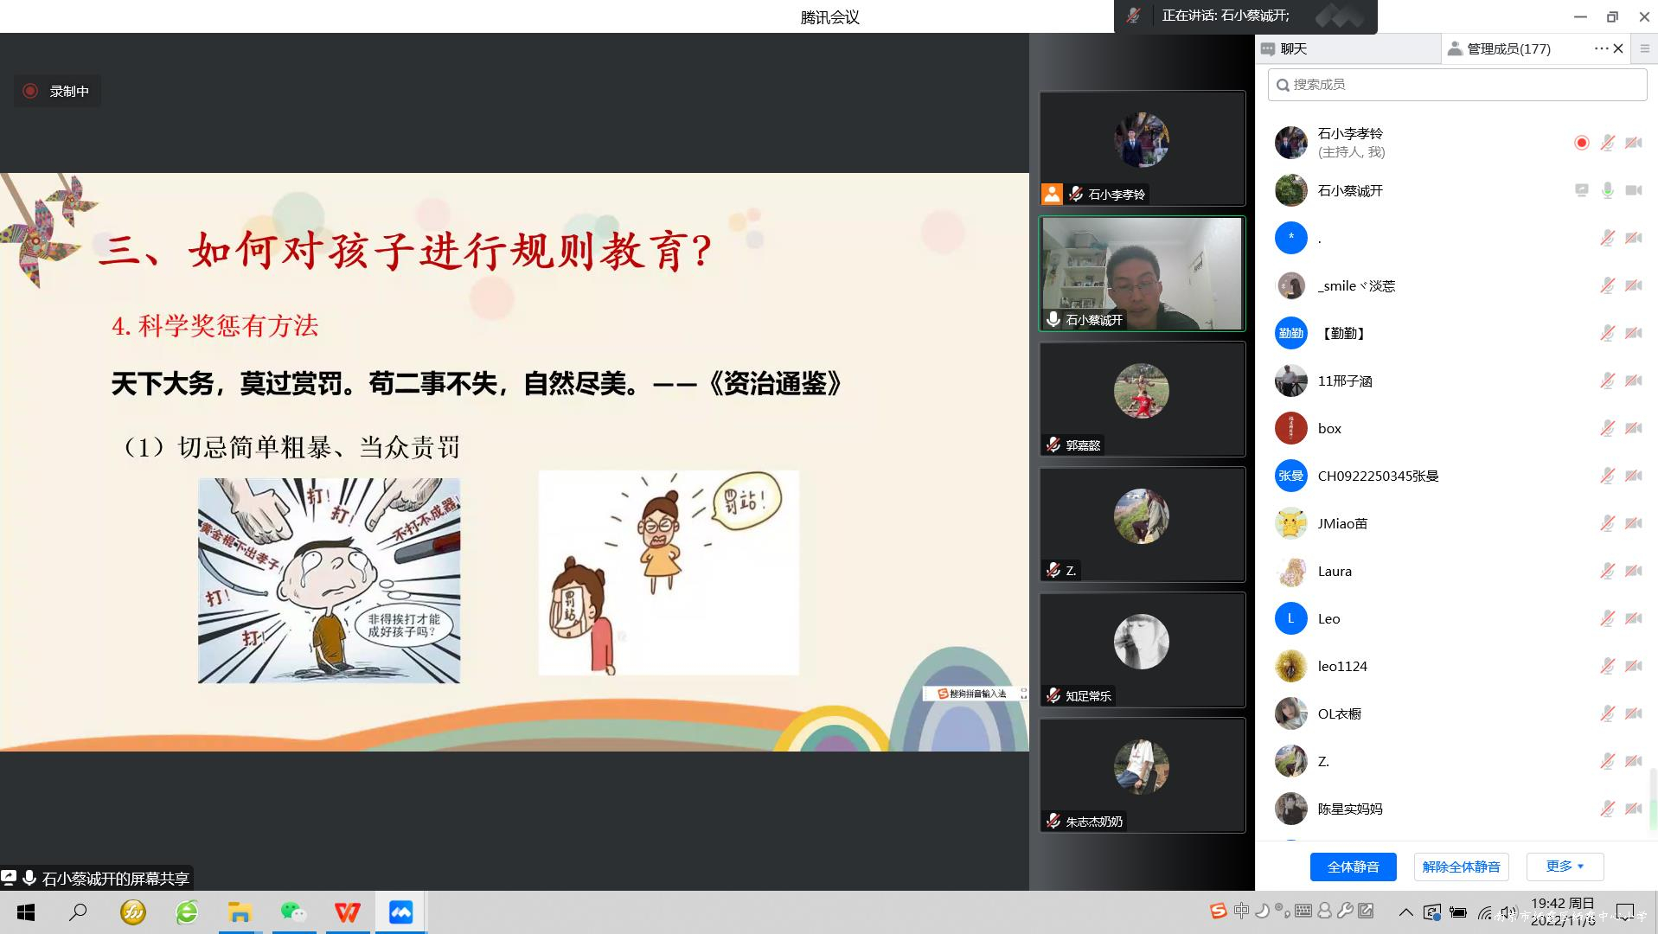Open Windows Start menu
This screenshot has width=1658, height=934.
26,912
